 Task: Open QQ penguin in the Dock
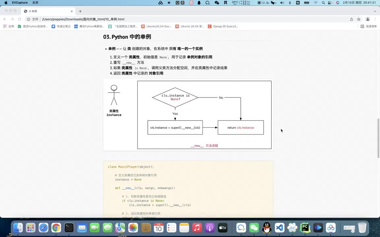coord(267,227)
